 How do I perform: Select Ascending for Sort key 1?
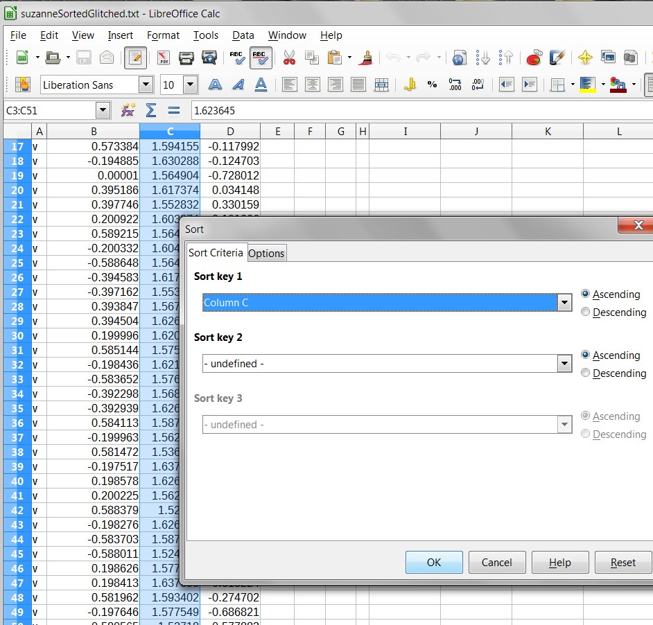(585, 294)
